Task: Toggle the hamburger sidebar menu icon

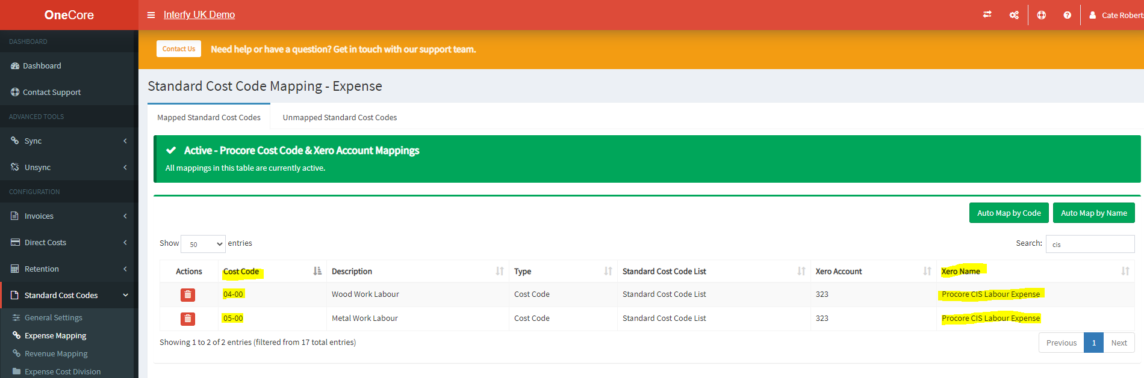Action: [151, 15]
